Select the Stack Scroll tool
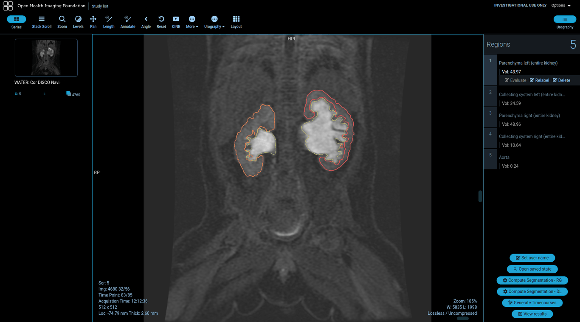Image resolution: width=580 pixels, height=322 pixels. tap(42, 22)
